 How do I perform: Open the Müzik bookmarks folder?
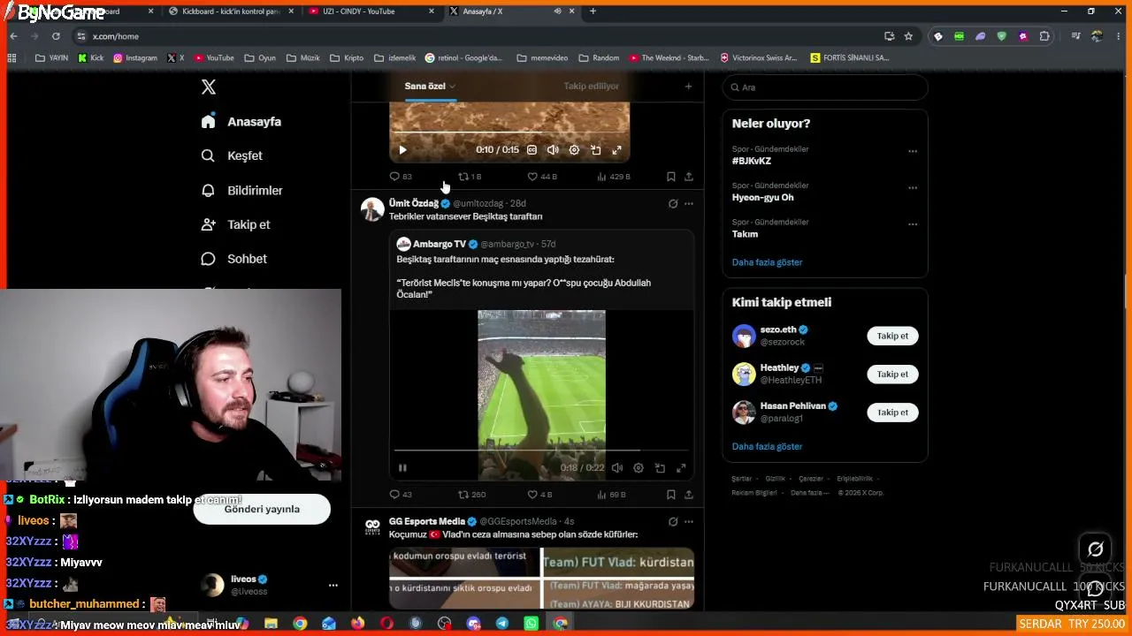303,58
